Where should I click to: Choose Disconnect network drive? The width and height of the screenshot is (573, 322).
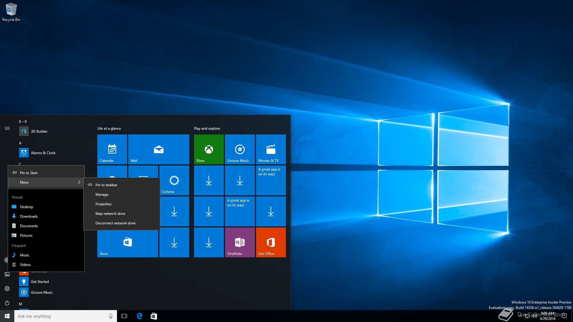click(x=121, y=223)
